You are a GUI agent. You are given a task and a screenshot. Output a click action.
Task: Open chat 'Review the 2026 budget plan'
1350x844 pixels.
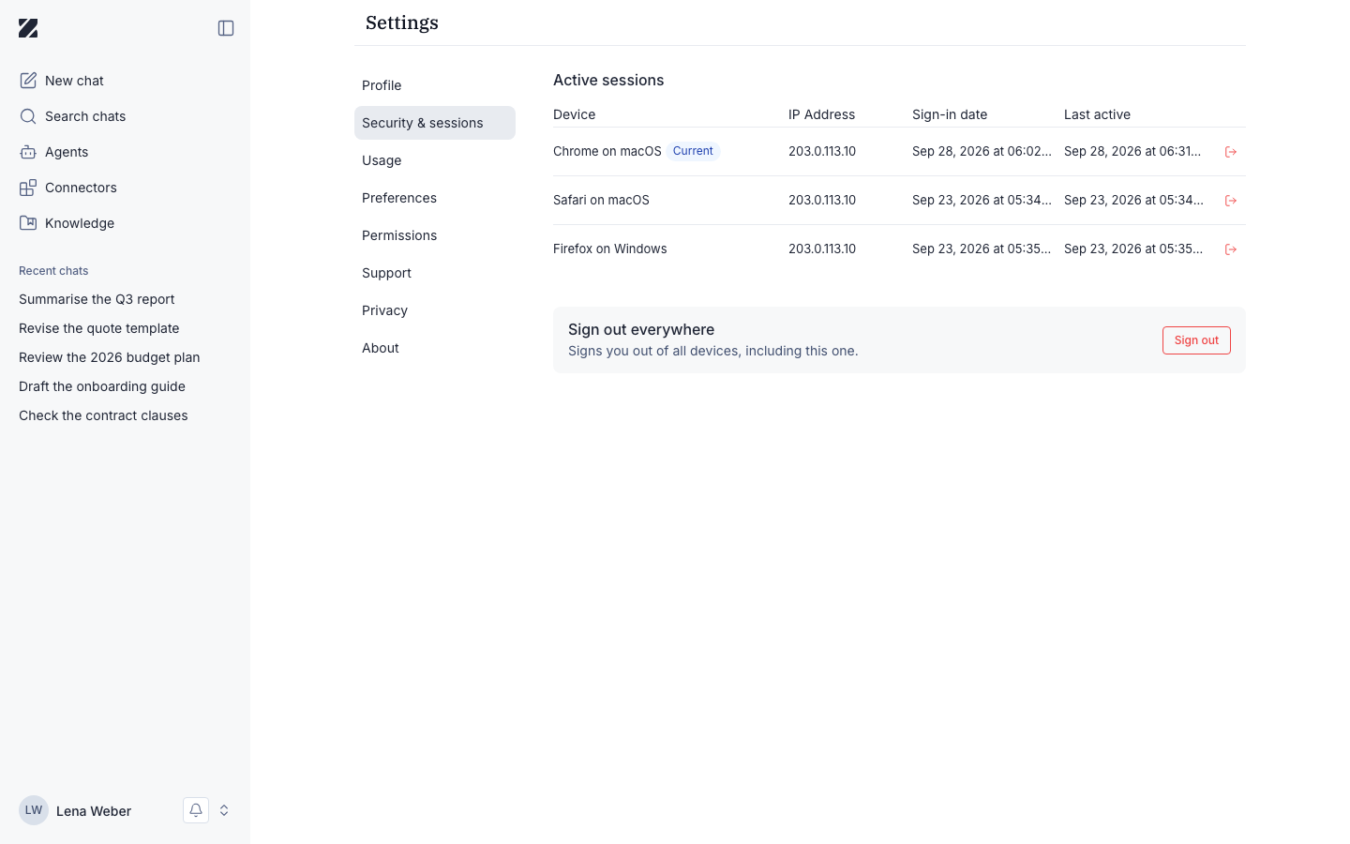pyautogui.click(x=110, y=357)
